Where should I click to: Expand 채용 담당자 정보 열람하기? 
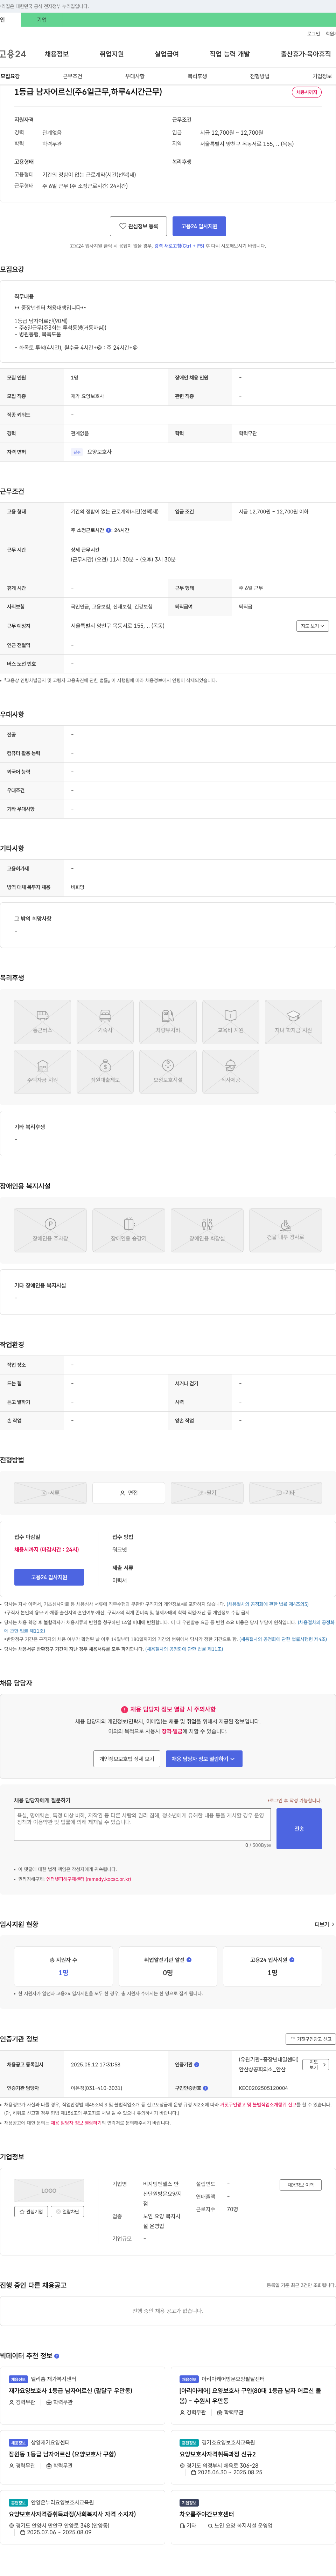click(203, 1759)
